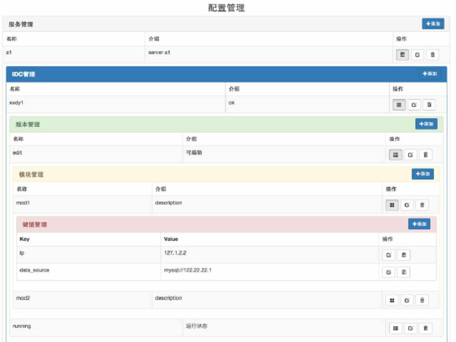This screenshot has width=456, height=342.
Task: Expand the mod2 module key values
Action: click(391, 300)
